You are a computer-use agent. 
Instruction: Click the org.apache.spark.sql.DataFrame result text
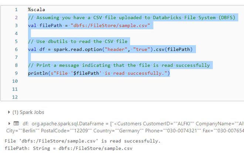pos(67,123)
